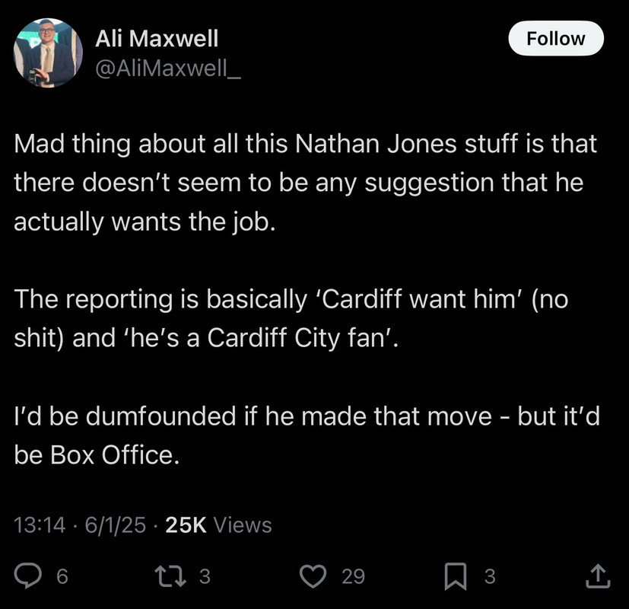Click the 'I'd be dumfounded' closing paragraph
Image resolution: width=629 pixels, height=609 pixels.
[307, 435]
